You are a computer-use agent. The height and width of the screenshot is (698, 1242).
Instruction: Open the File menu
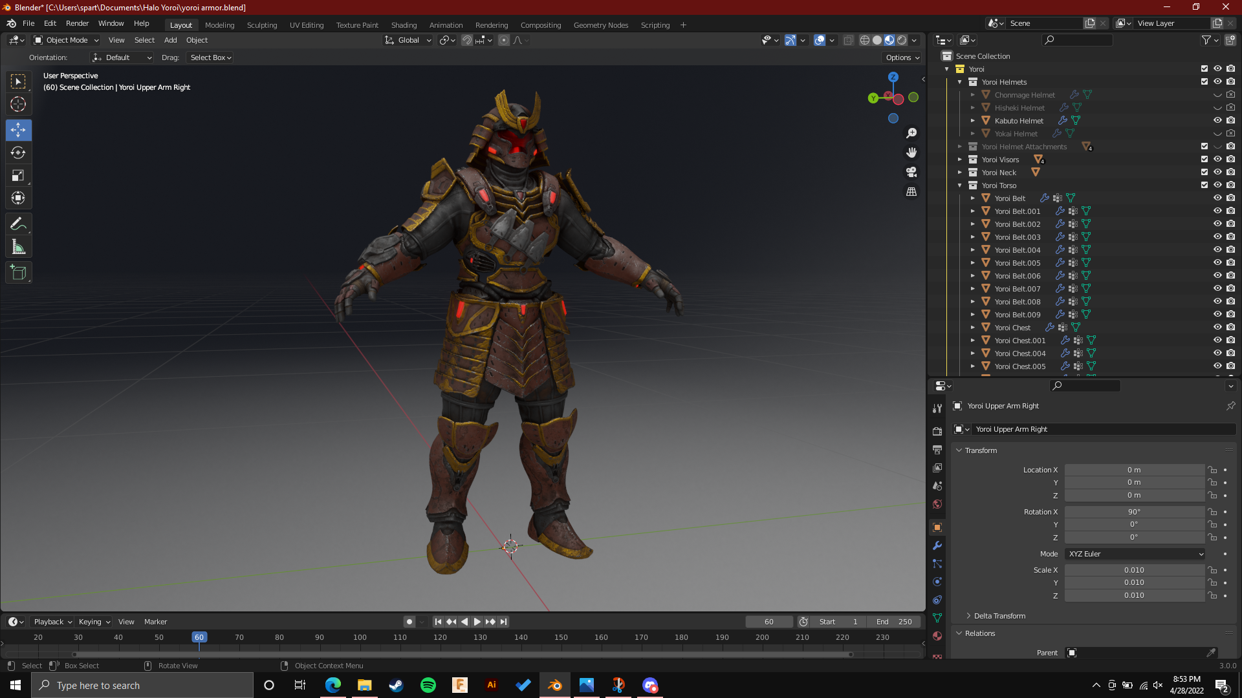coord(28,23)
